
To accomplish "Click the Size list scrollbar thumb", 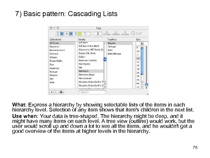I will point(142,61).
